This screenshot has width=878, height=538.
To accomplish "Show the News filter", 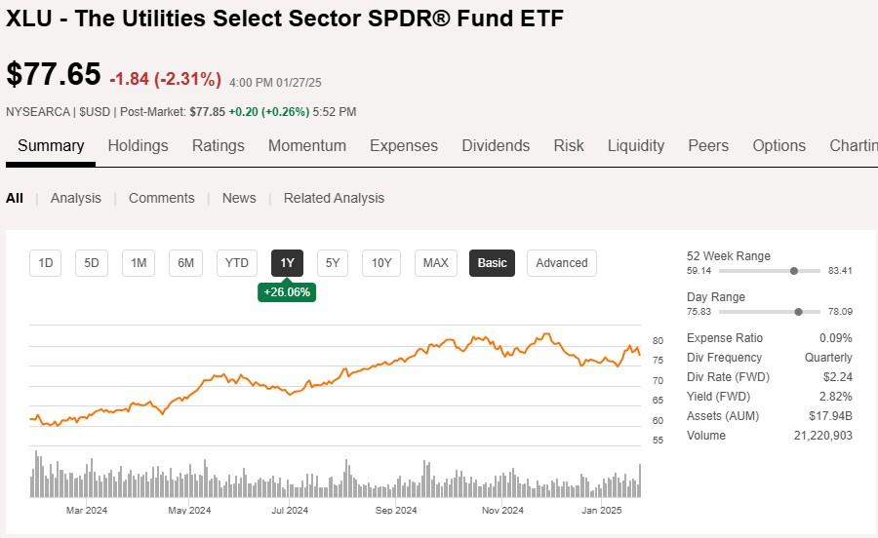I will point(239,198).
